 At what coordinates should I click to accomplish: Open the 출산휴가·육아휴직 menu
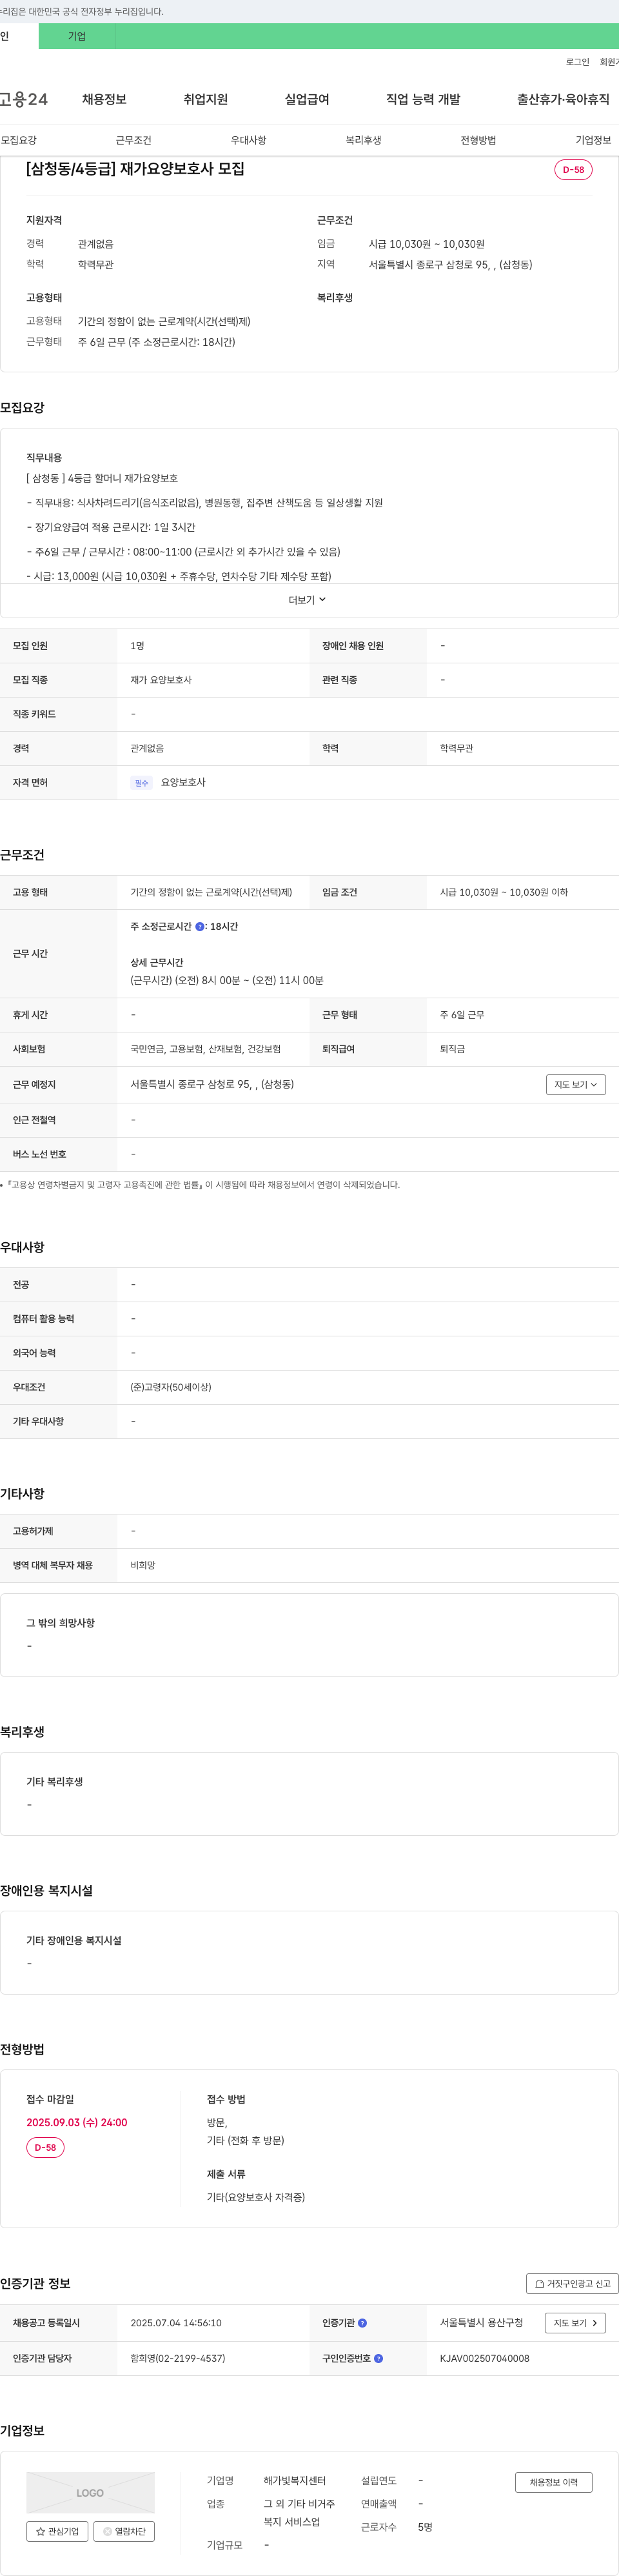coord(563,99)
